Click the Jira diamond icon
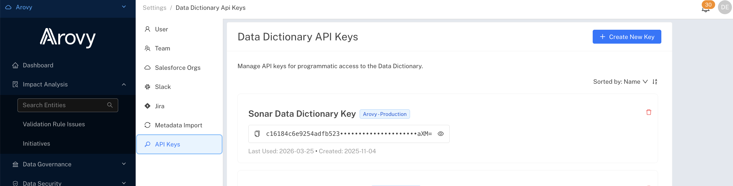Image resolution: width=733 pixels, height=186 pixels. click(x=147, y=106)
